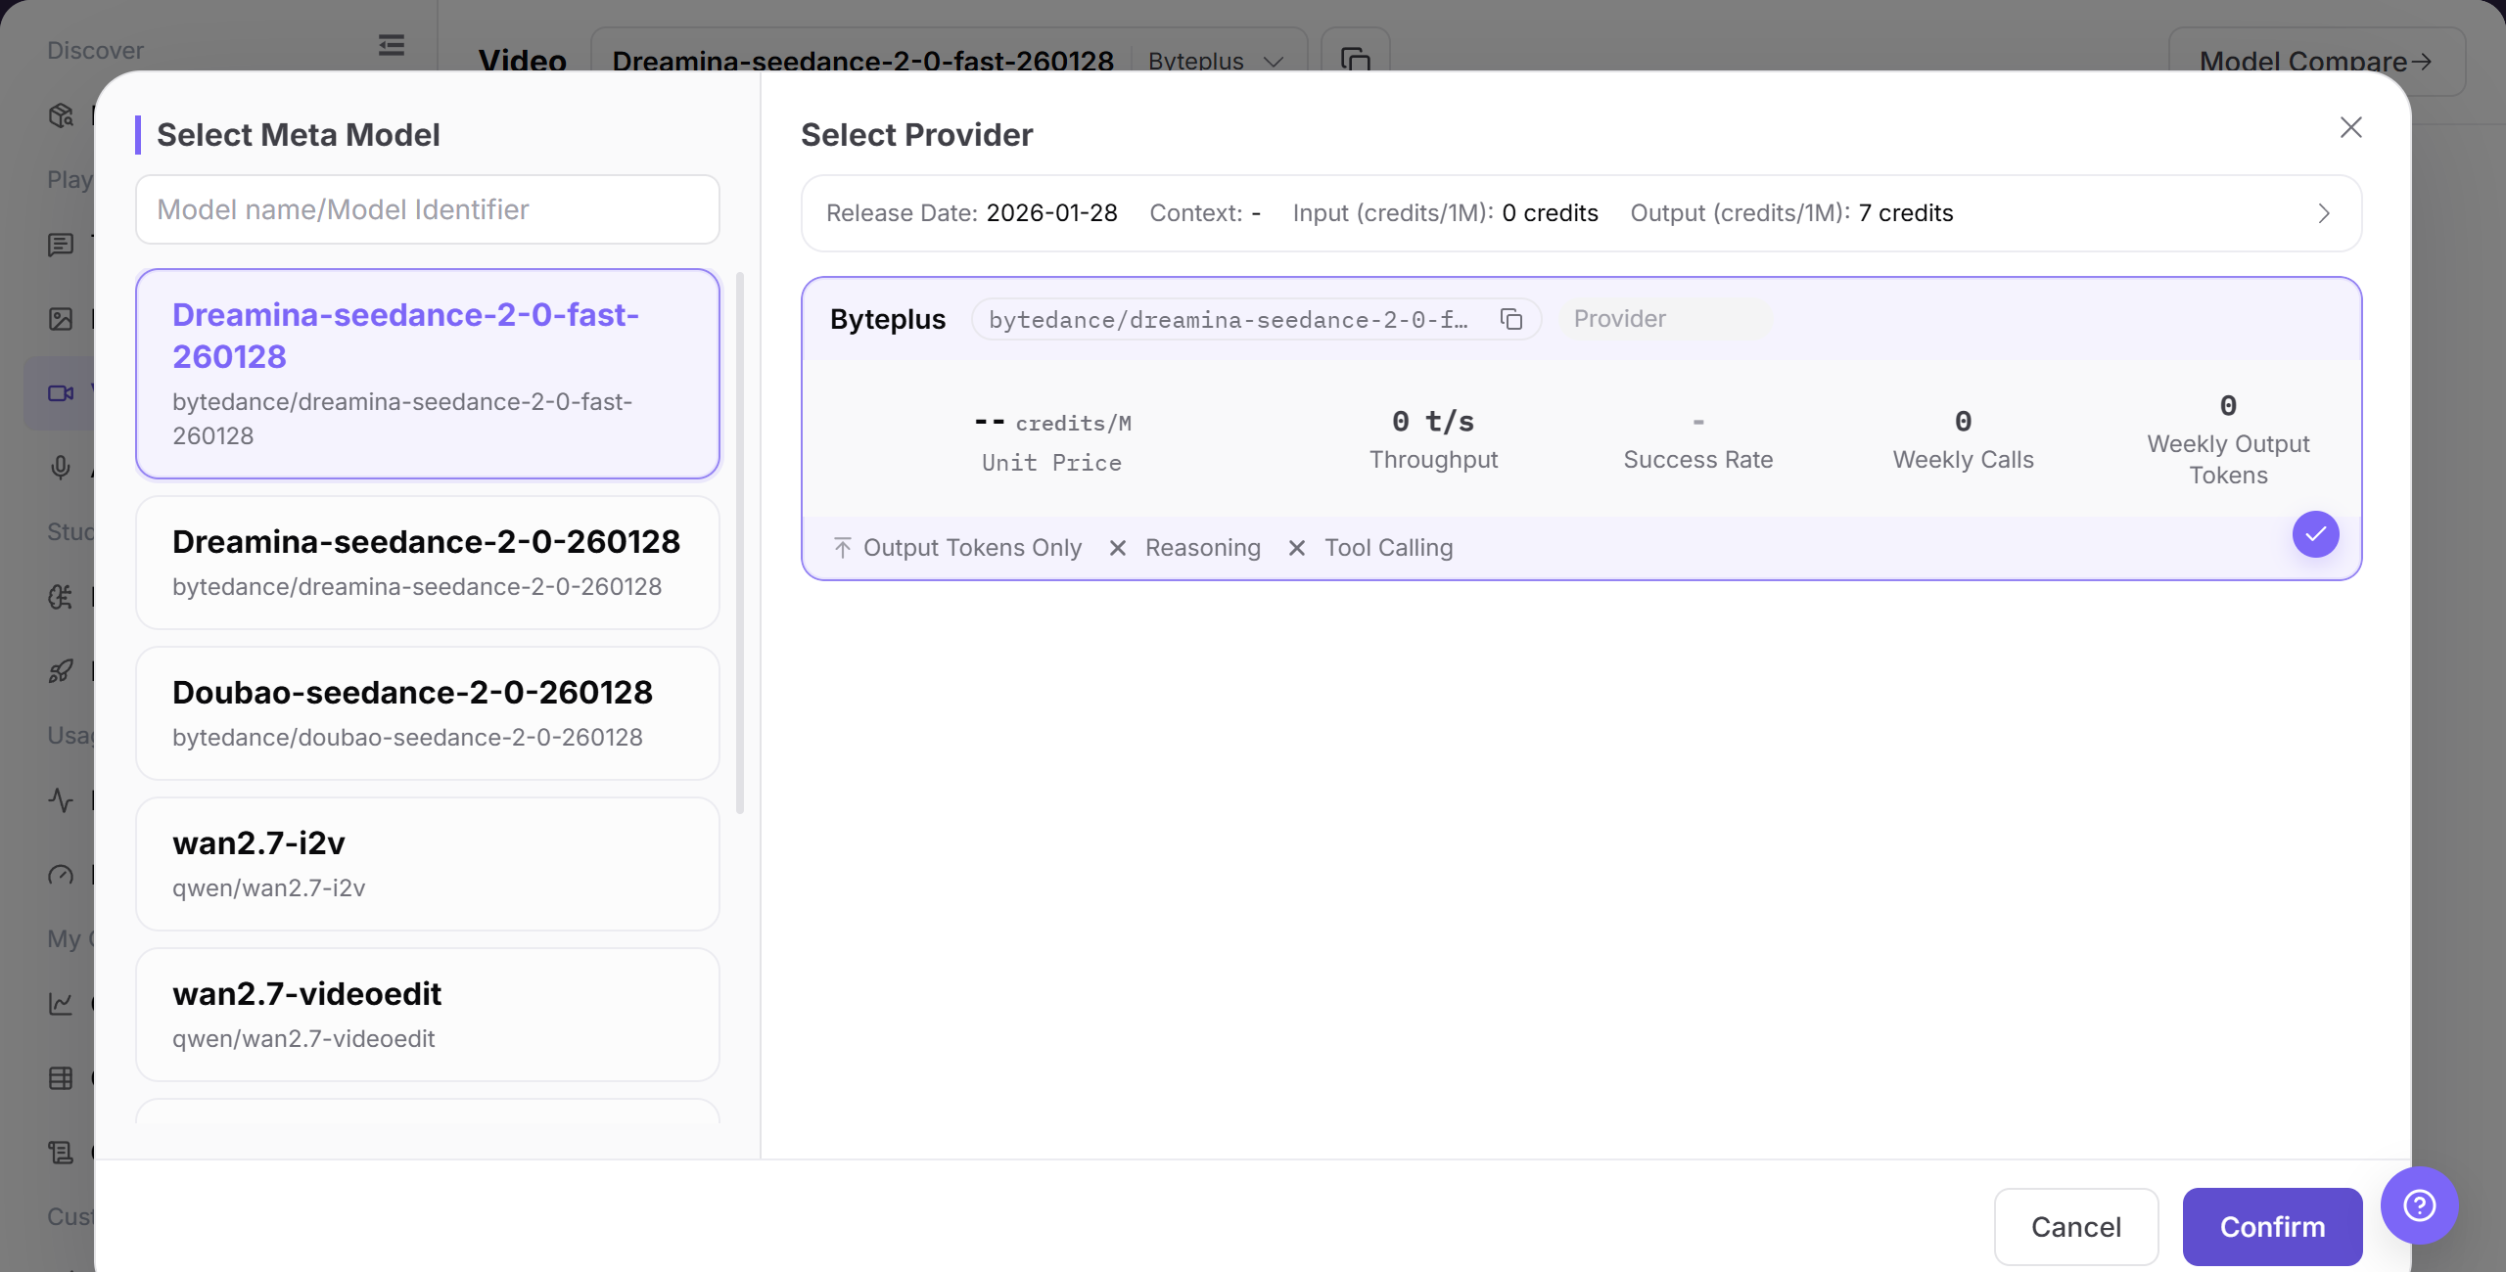Click the Output 7 credits value

pyautogui.click(x=1905, y=213)
